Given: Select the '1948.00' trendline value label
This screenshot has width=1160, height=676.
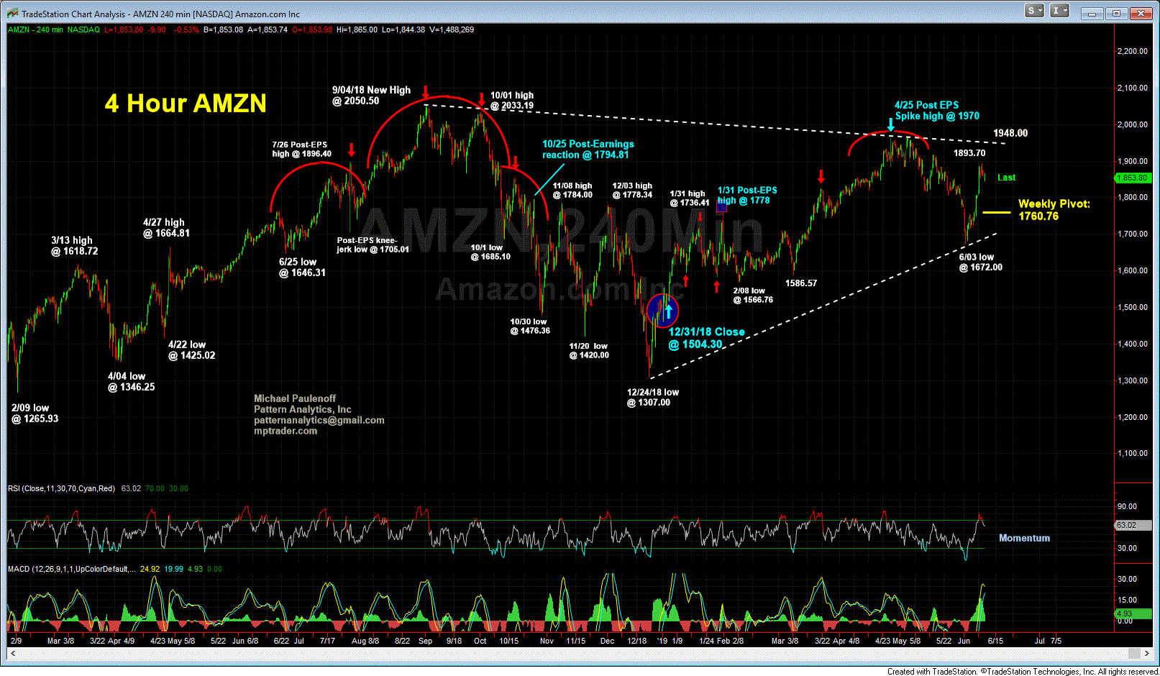Looking at the screenshot, I should pos(1010,133).
